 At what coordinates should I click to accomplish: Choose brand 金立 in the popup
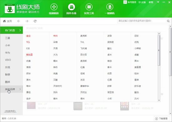28,36
